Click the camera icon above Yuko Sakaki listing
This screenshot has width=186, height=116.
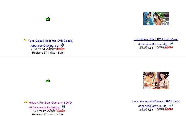[48, 19]
